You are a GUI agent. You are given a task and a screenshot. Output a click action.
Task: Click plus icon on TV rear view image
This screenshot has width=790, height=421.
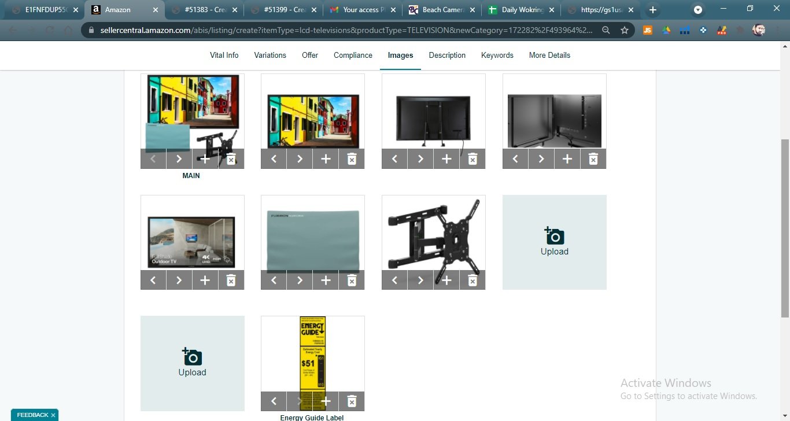pyautogui.click(x=446, y=159)
